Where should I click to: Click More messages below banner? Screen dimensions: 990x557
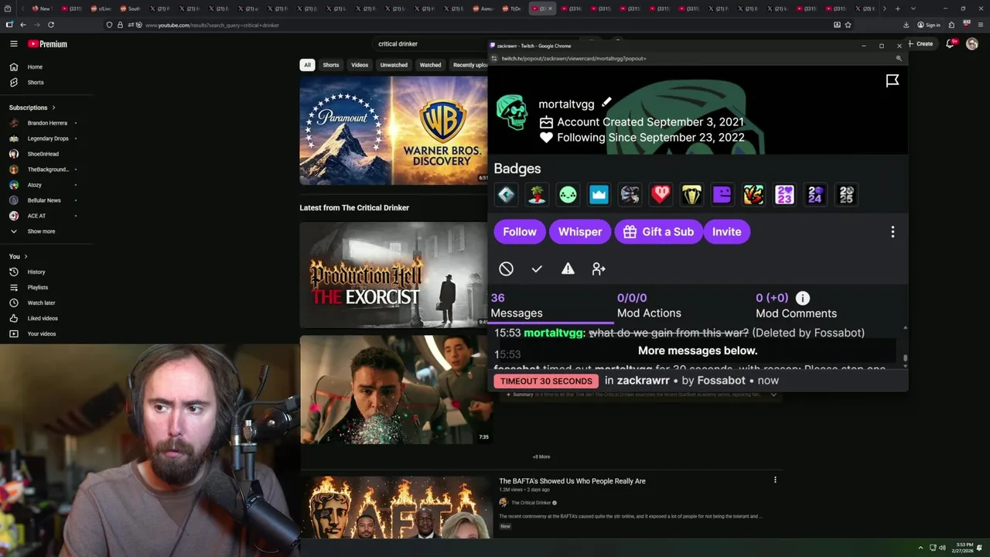pos(698,350)
